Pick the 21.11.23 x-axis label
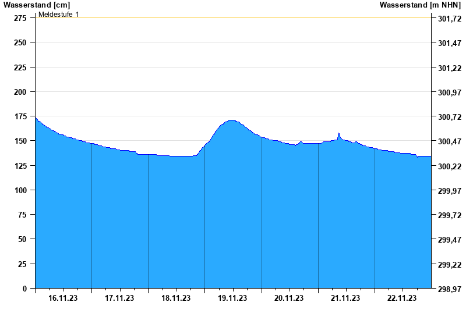 pyautogui.click(x=345, y=298)
